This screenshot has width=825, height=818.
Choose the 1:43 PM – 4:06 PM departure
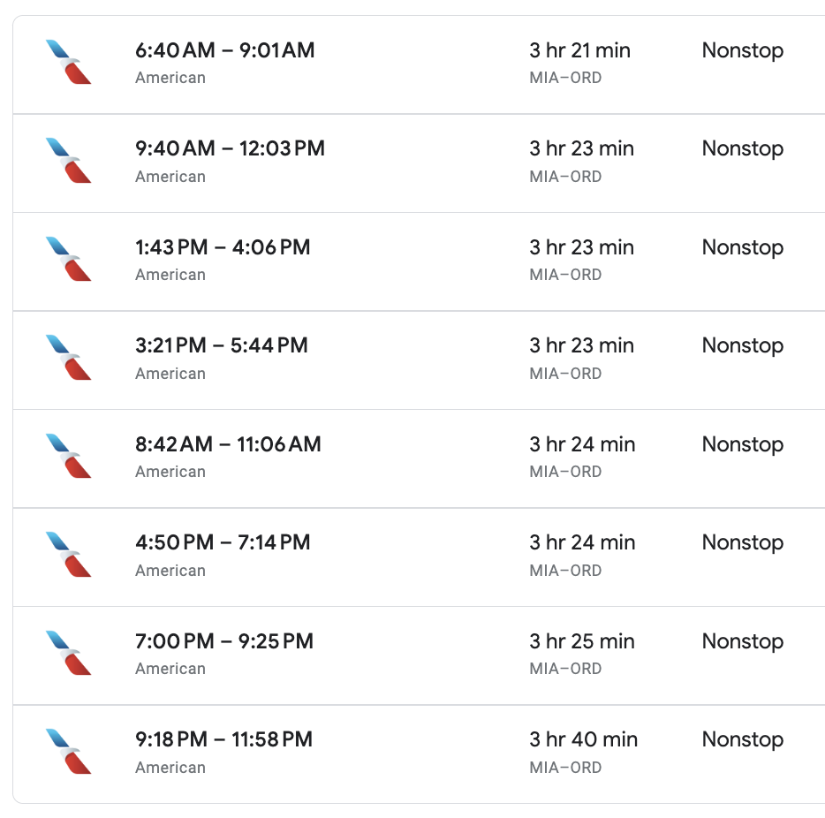419,261
